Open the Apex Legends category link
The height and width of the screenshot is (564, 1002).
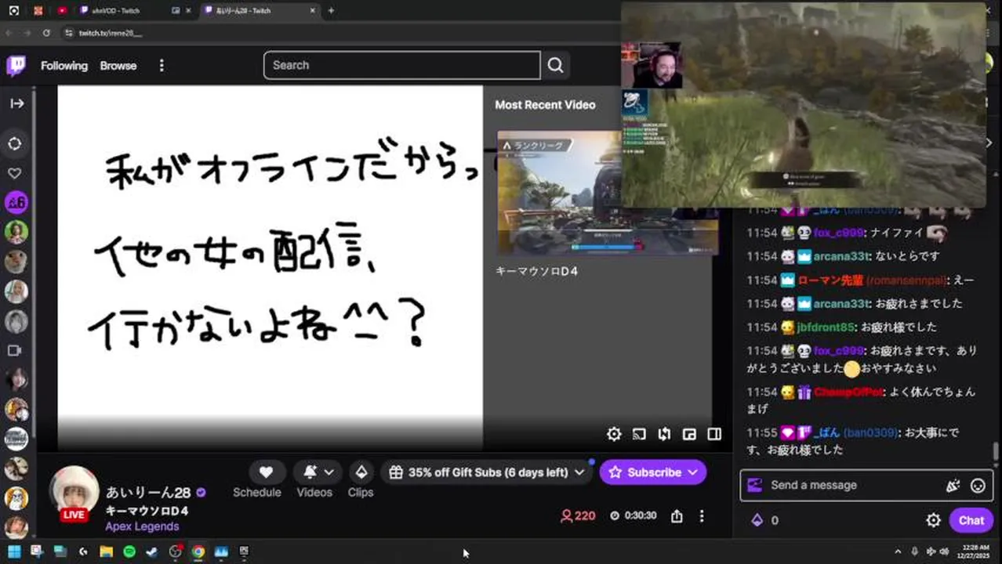(142, 526)
